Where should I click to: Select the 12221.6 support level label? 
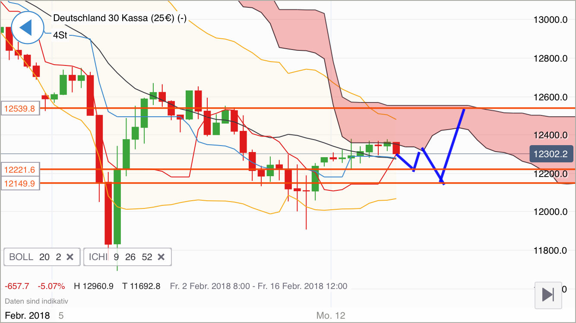19,170
